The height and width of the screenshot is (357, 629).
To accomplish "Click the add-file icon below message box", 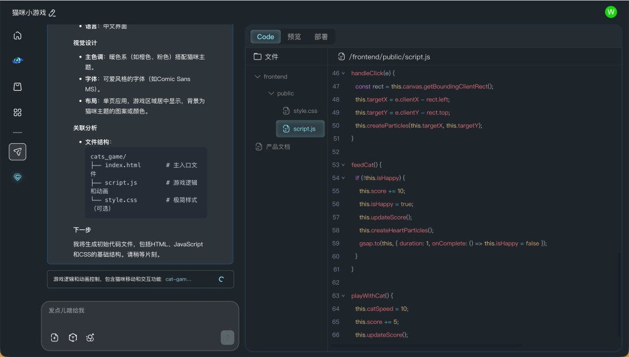I will coord(55,338).
